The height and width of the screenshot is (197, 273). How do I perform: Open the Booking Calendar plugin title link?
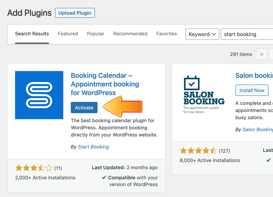[x=105, y=84]
